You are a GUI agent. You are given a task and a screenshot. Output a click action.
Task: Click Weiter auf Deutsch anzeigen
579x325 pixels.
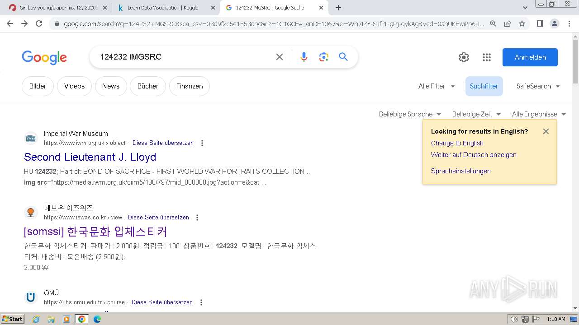(474, 155)
